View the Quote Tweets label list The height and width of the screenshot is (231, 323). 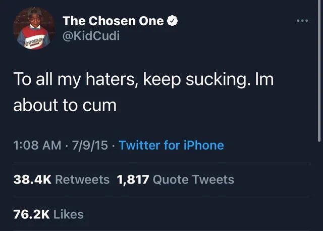(x=193, y=179)
